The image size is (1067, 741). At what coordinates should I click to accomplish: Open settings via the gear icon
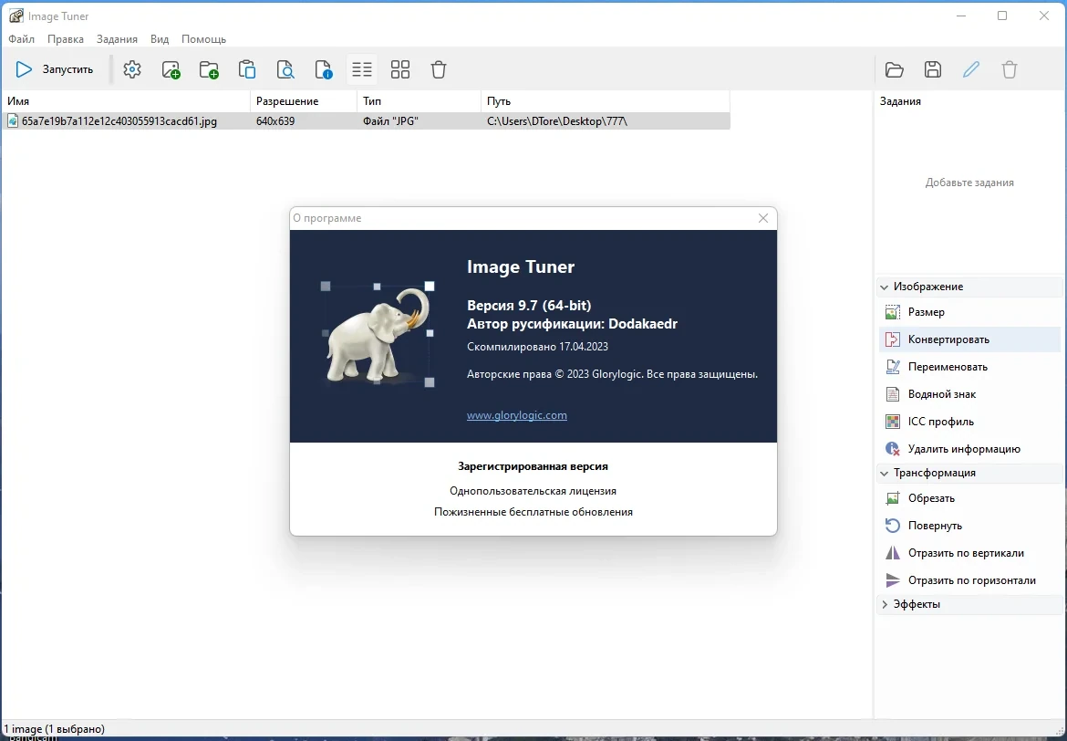132,69
